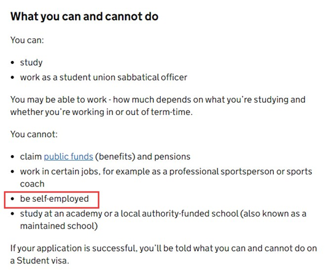The image size is (334, 275).
Task: Click the word "coach" on the wrapped line
Action: (32, 184)
